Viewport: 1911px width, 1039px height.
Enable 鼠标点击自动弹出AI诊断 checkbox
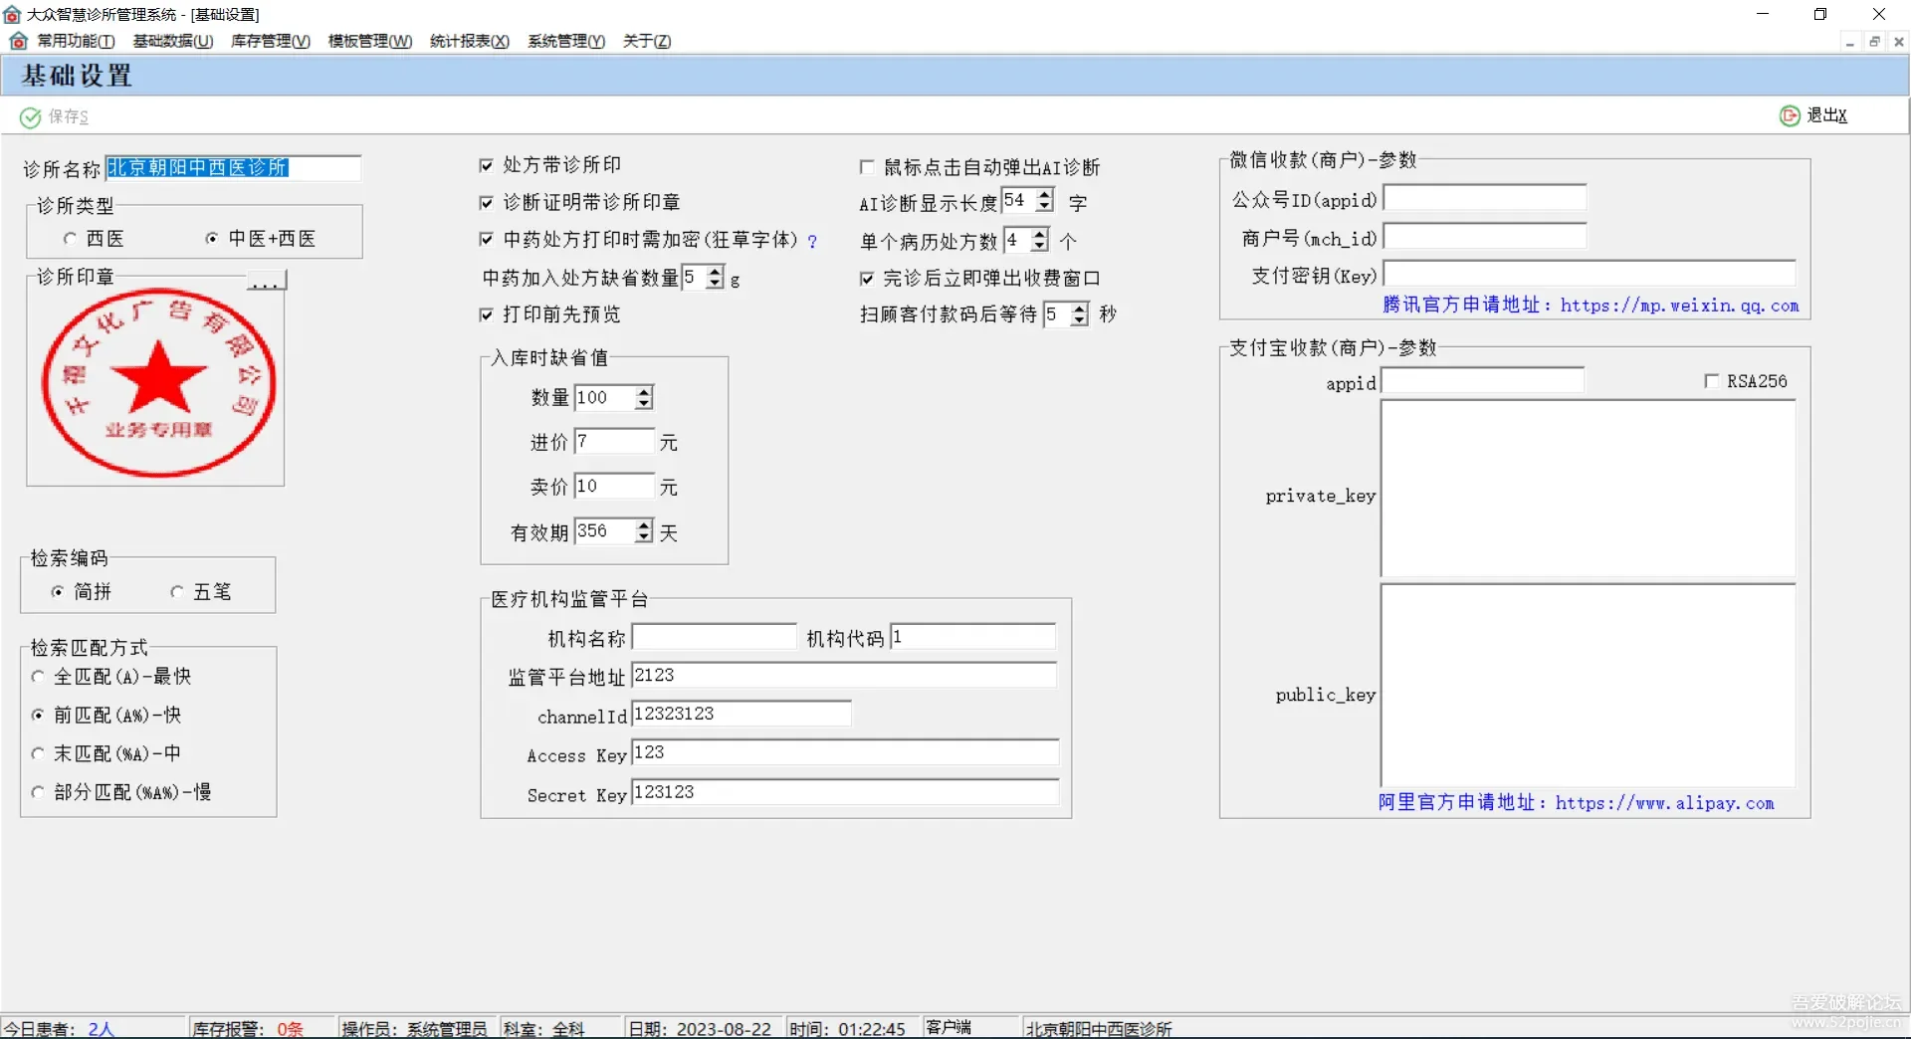[x=867, y=167]
